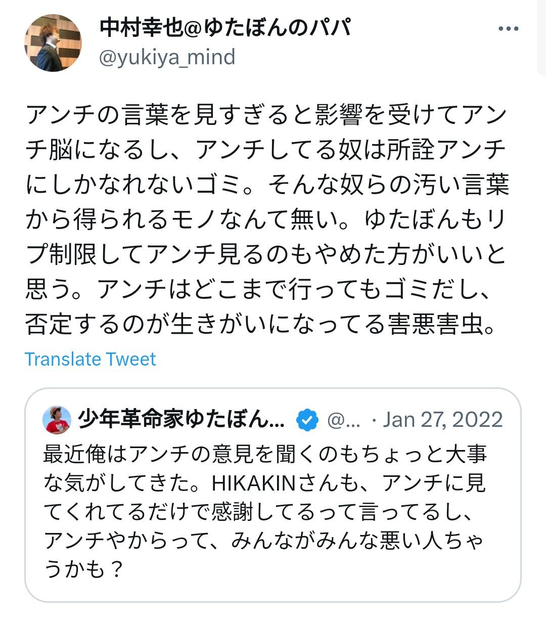This screenshot has height=620, width=546.
Task: Click HIKAKIN mention in quoted tweet
Action: (x=253, y=483)
